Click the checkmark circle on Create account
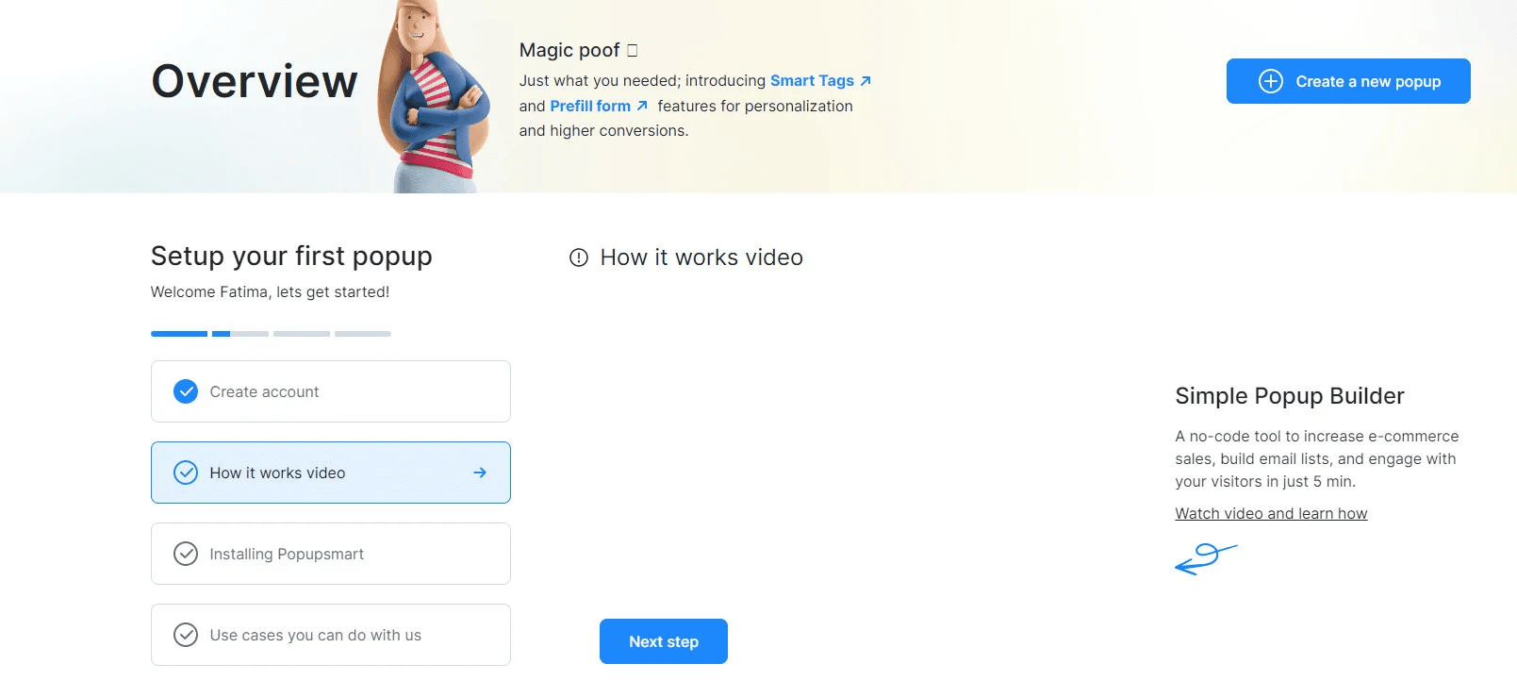 point(186,391)
